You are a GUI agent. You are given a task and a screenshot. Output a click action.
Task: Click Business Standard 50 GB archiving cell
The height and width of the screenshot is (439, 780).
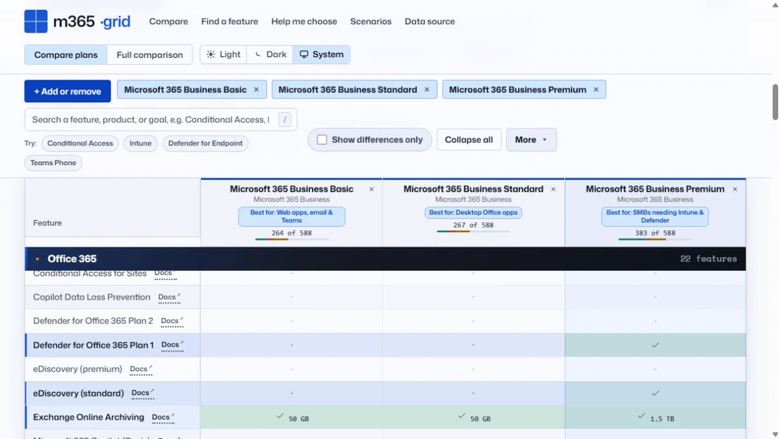473,418
